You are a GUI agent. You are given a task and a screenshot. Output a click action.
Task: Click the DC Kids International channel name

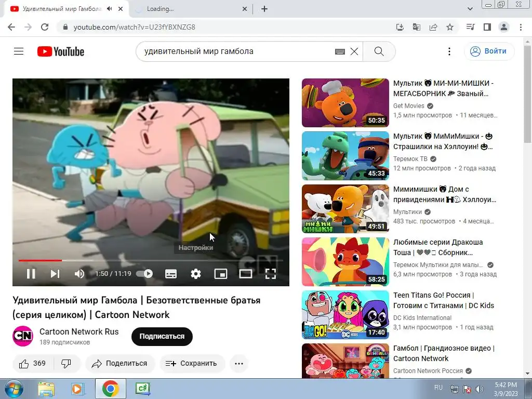click(422, 318)
